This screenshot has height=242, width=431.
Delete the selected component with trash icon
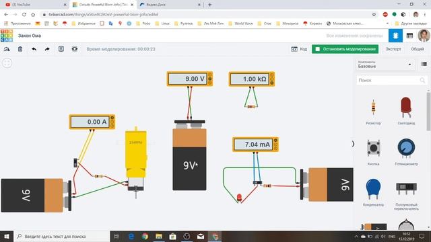tap(20, 49)
